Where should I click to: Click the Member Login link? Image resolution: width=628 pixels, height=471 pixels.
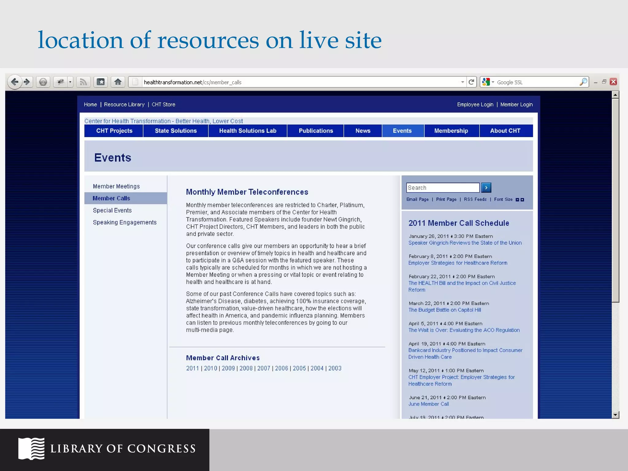(x=516, y=105)
